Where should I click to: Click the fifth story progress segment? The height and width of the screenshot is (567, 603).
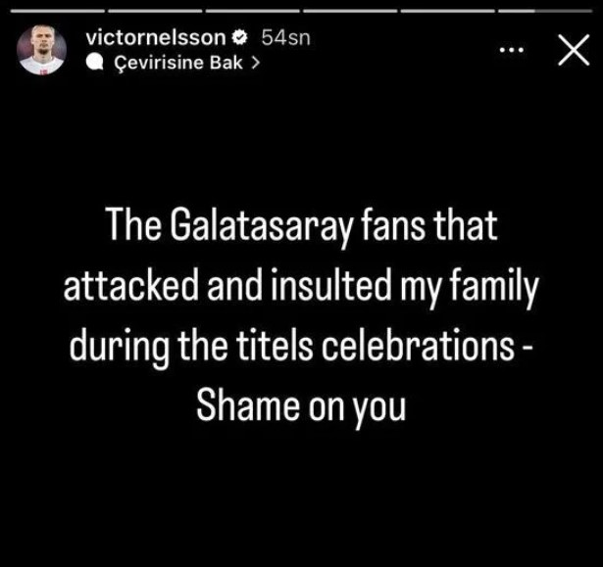tap(448, 11)
